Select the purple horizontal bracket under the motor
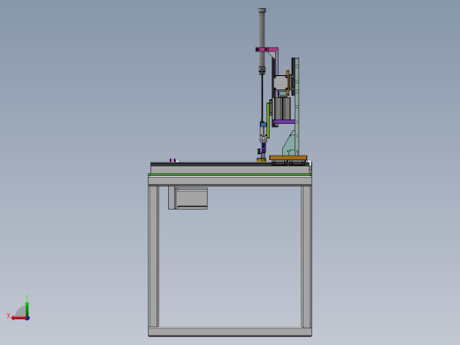Screen dimensions: 460x345 point(284,121)
